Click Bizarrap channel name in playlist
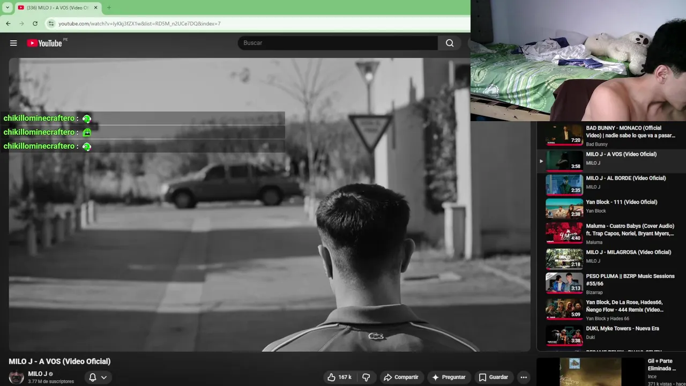This screenshot has height=386, width=686. click(594, 292)
